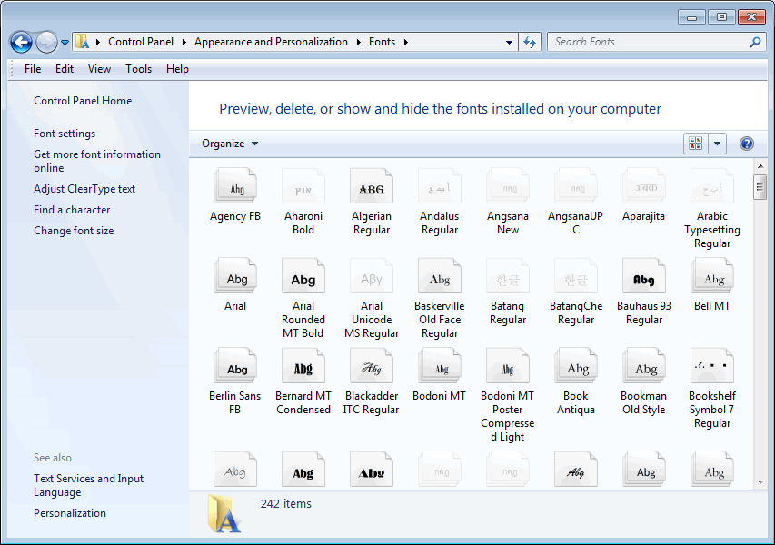Screen dimensions: 775x545
Task: Select Bodoni MT Poster Compressed Light icon
Action: click(508, 366)
